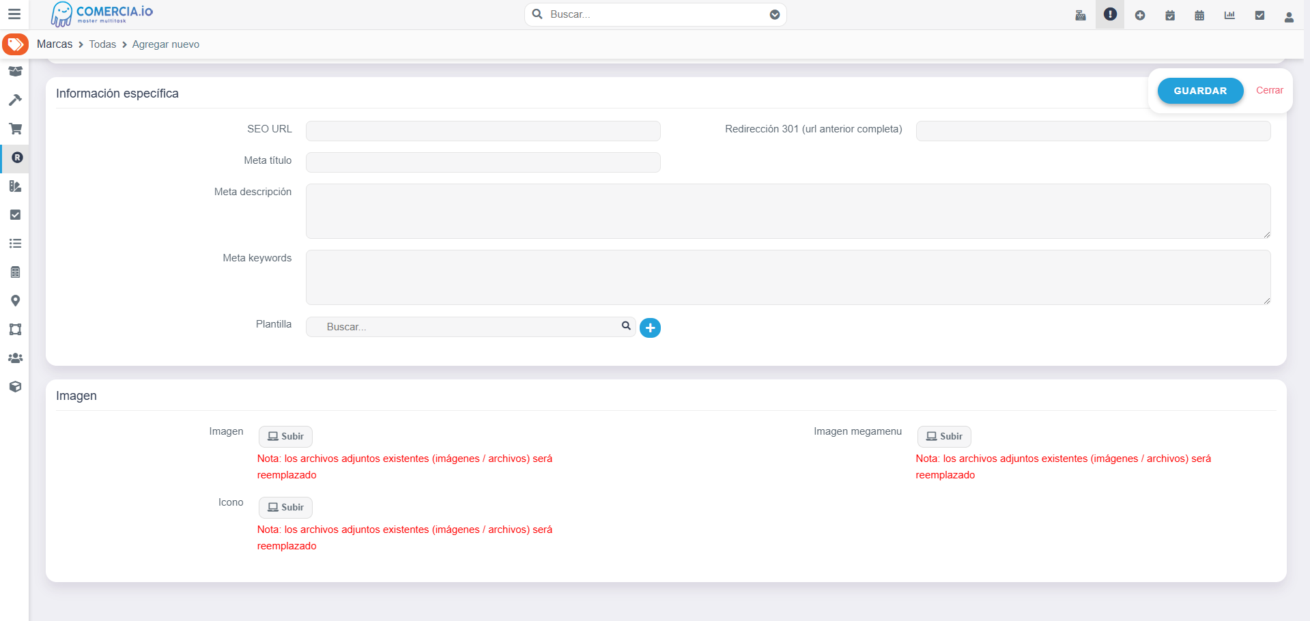
Task: Click Subir for Icono
Action: 285,508
